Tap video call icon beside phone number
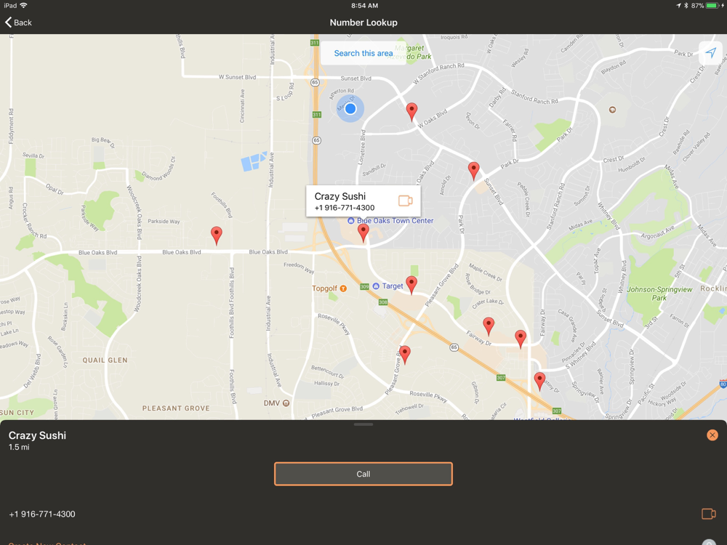727x545 pixels. pyautogui.click(x=708, y=514)
